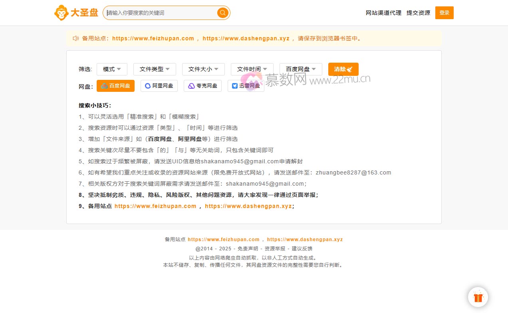Select the 百度网盘 source filter
The image size is (508, 327).
tap(115, 86)
